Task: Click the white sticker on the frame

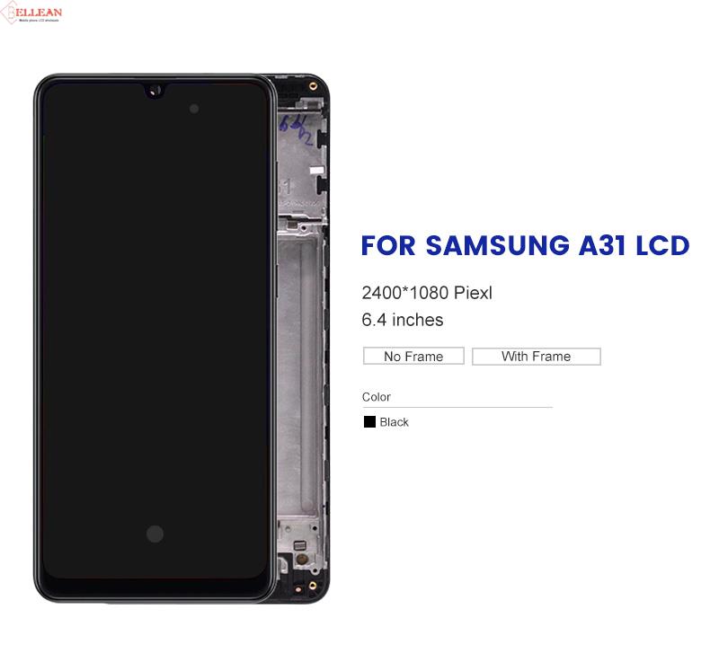Action: coord(316,171)
